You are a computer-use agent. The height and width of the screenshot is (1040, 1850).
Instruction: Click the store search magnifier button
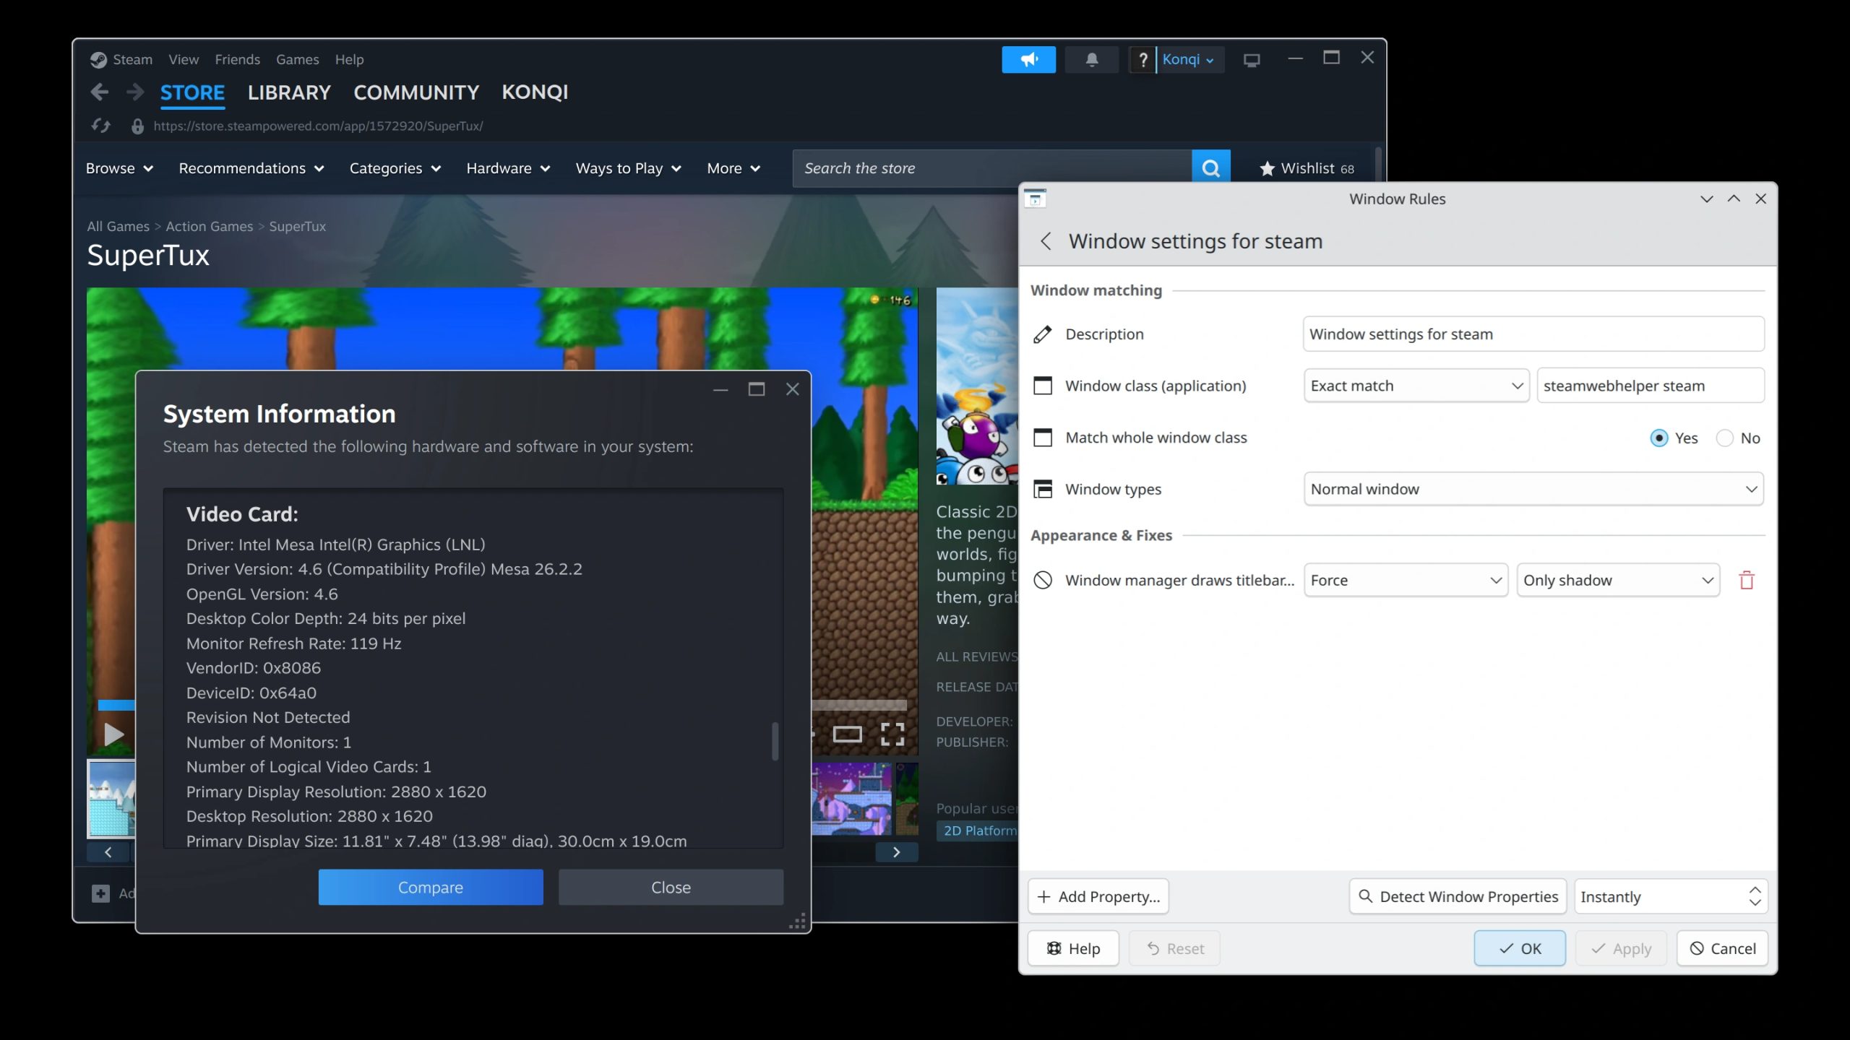point(1210,168)
